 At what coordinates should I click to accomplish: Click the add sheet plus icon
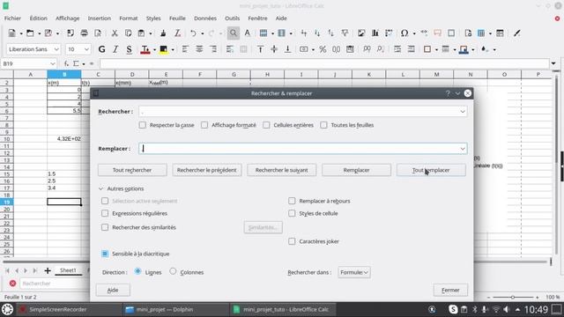tap(48, 270)
